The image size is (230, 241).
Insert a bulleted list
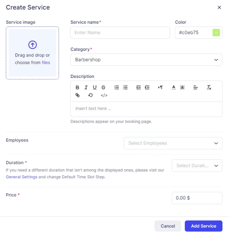(125, 88)
